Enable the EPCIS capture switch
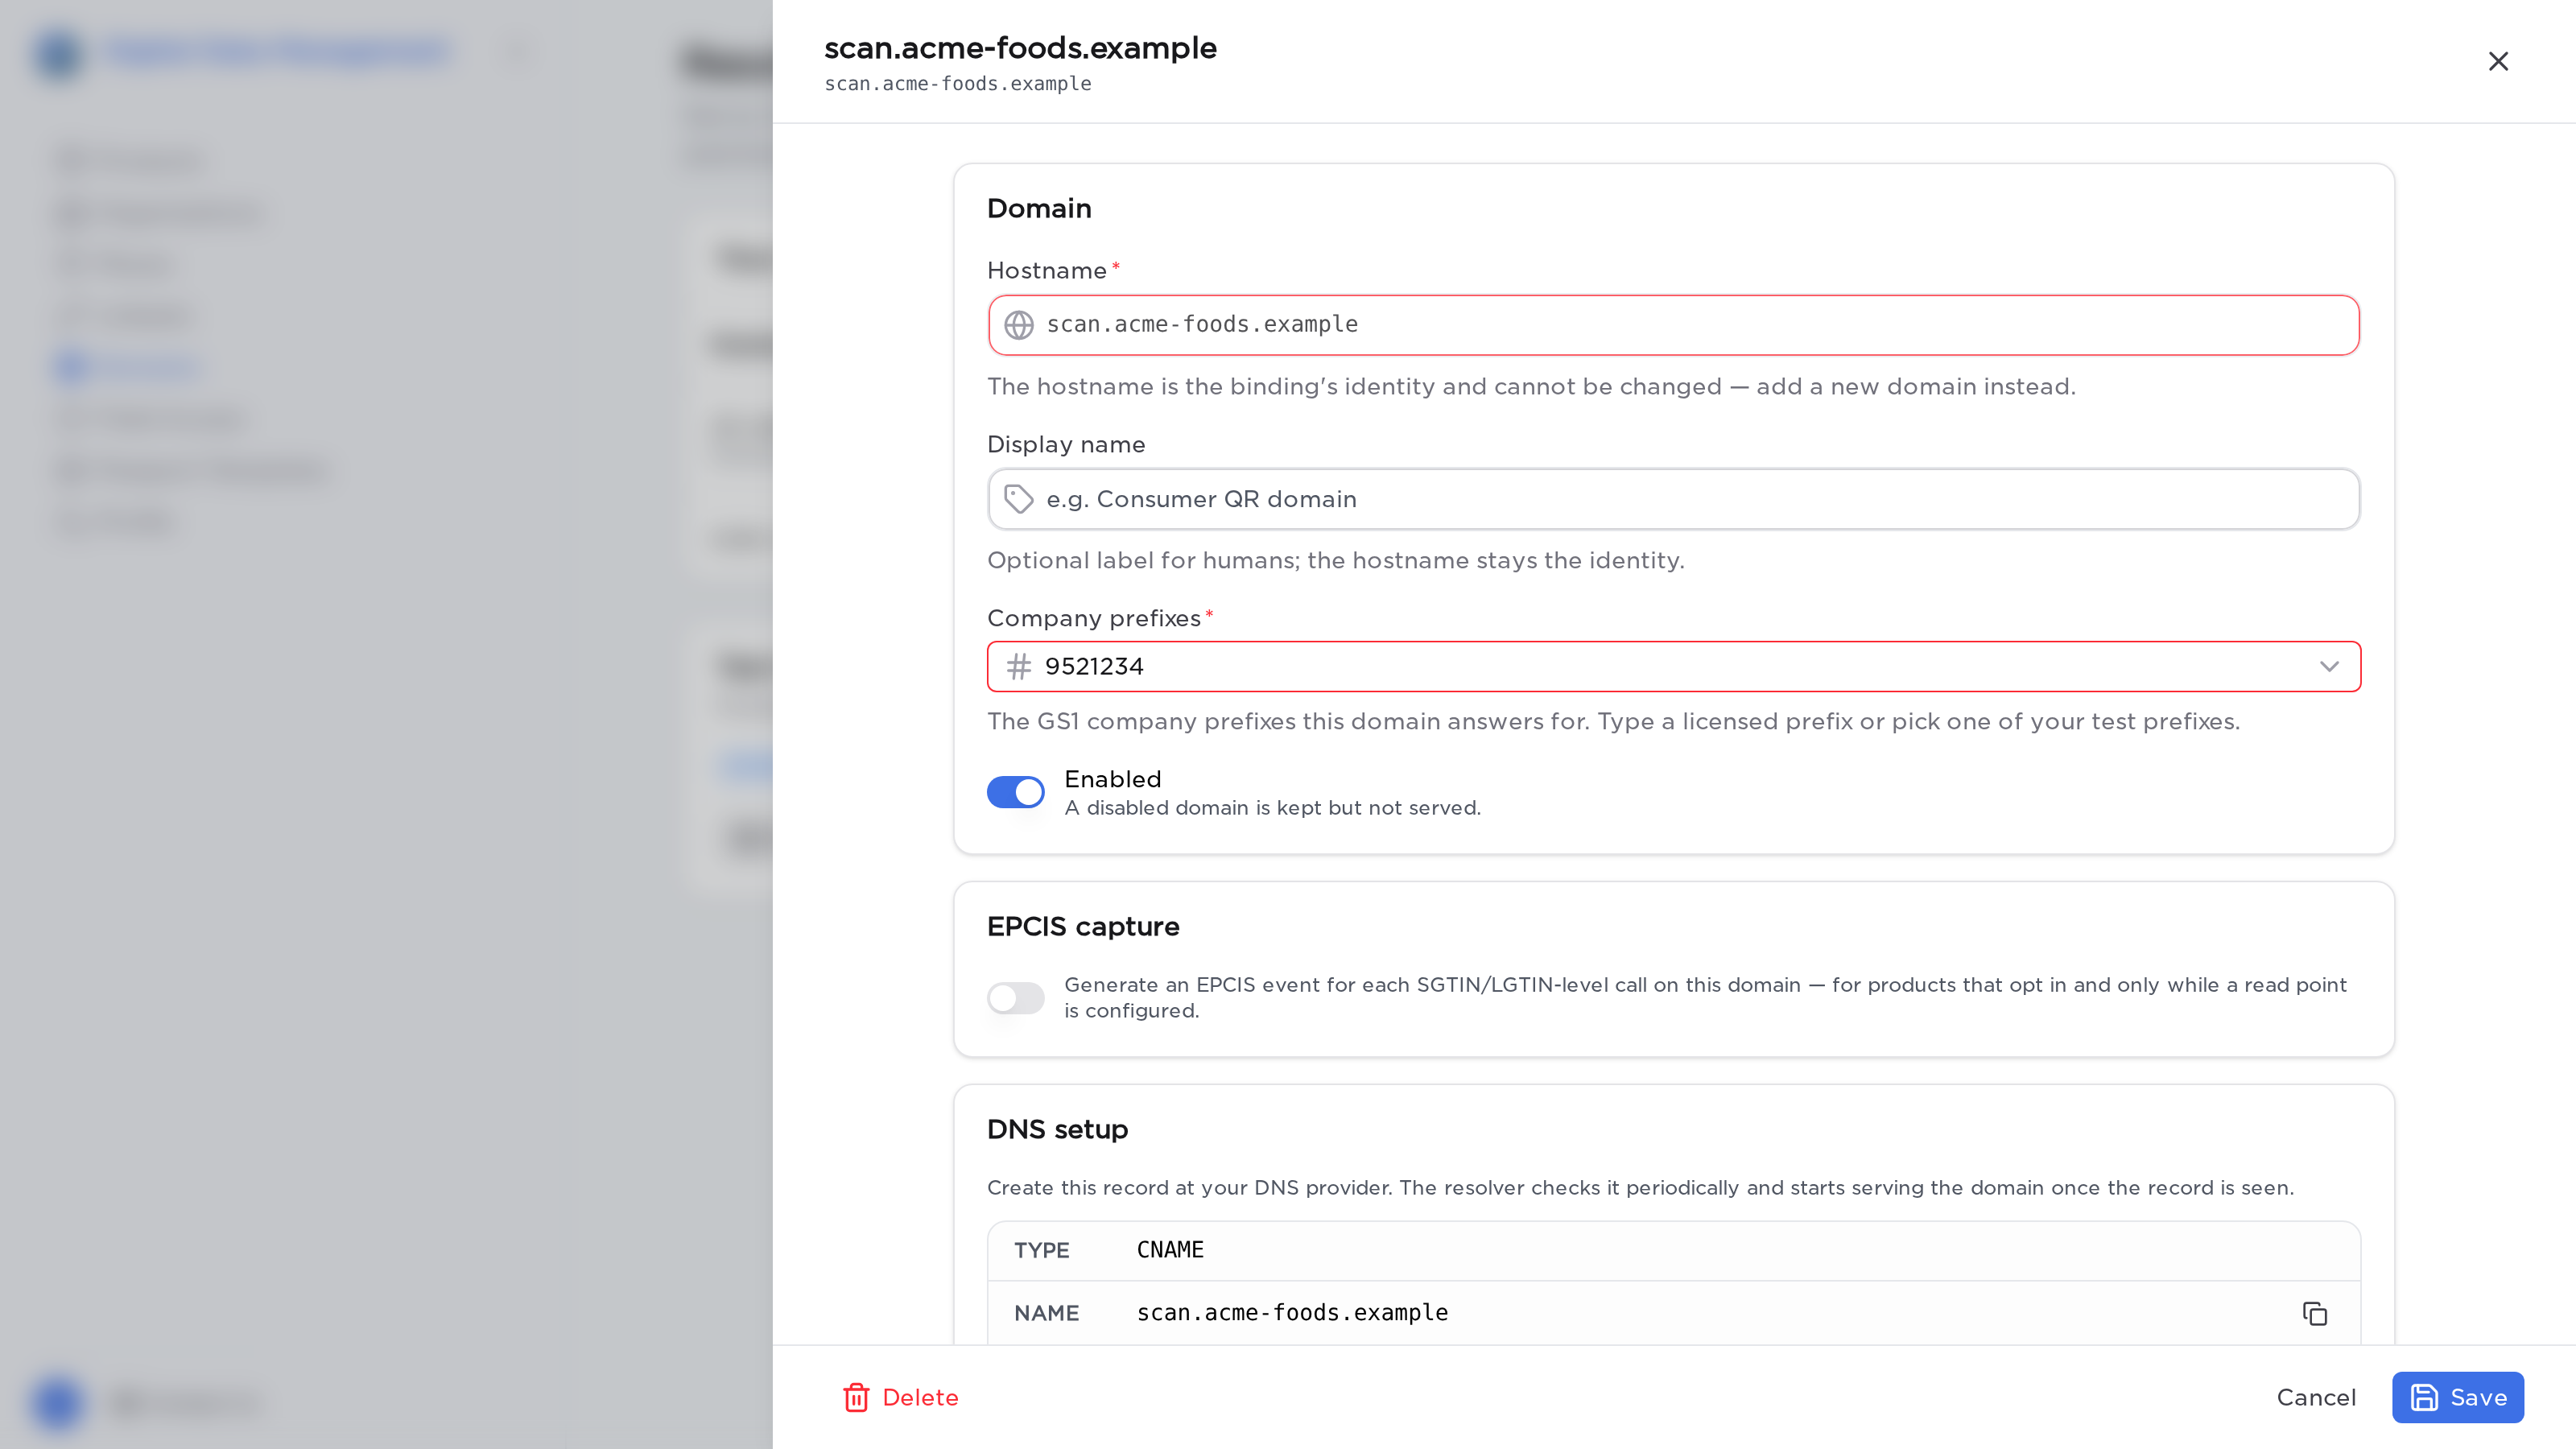 pyautogui.click(x=1015, y=998)
